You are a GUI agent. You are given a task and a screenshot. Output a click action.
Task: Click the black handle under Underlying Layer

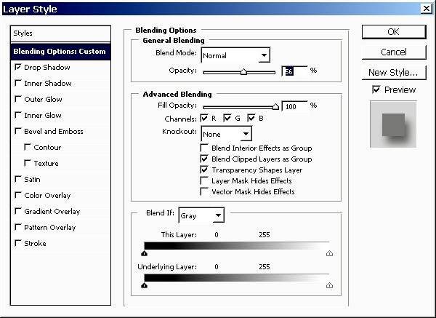pos(144,286)
